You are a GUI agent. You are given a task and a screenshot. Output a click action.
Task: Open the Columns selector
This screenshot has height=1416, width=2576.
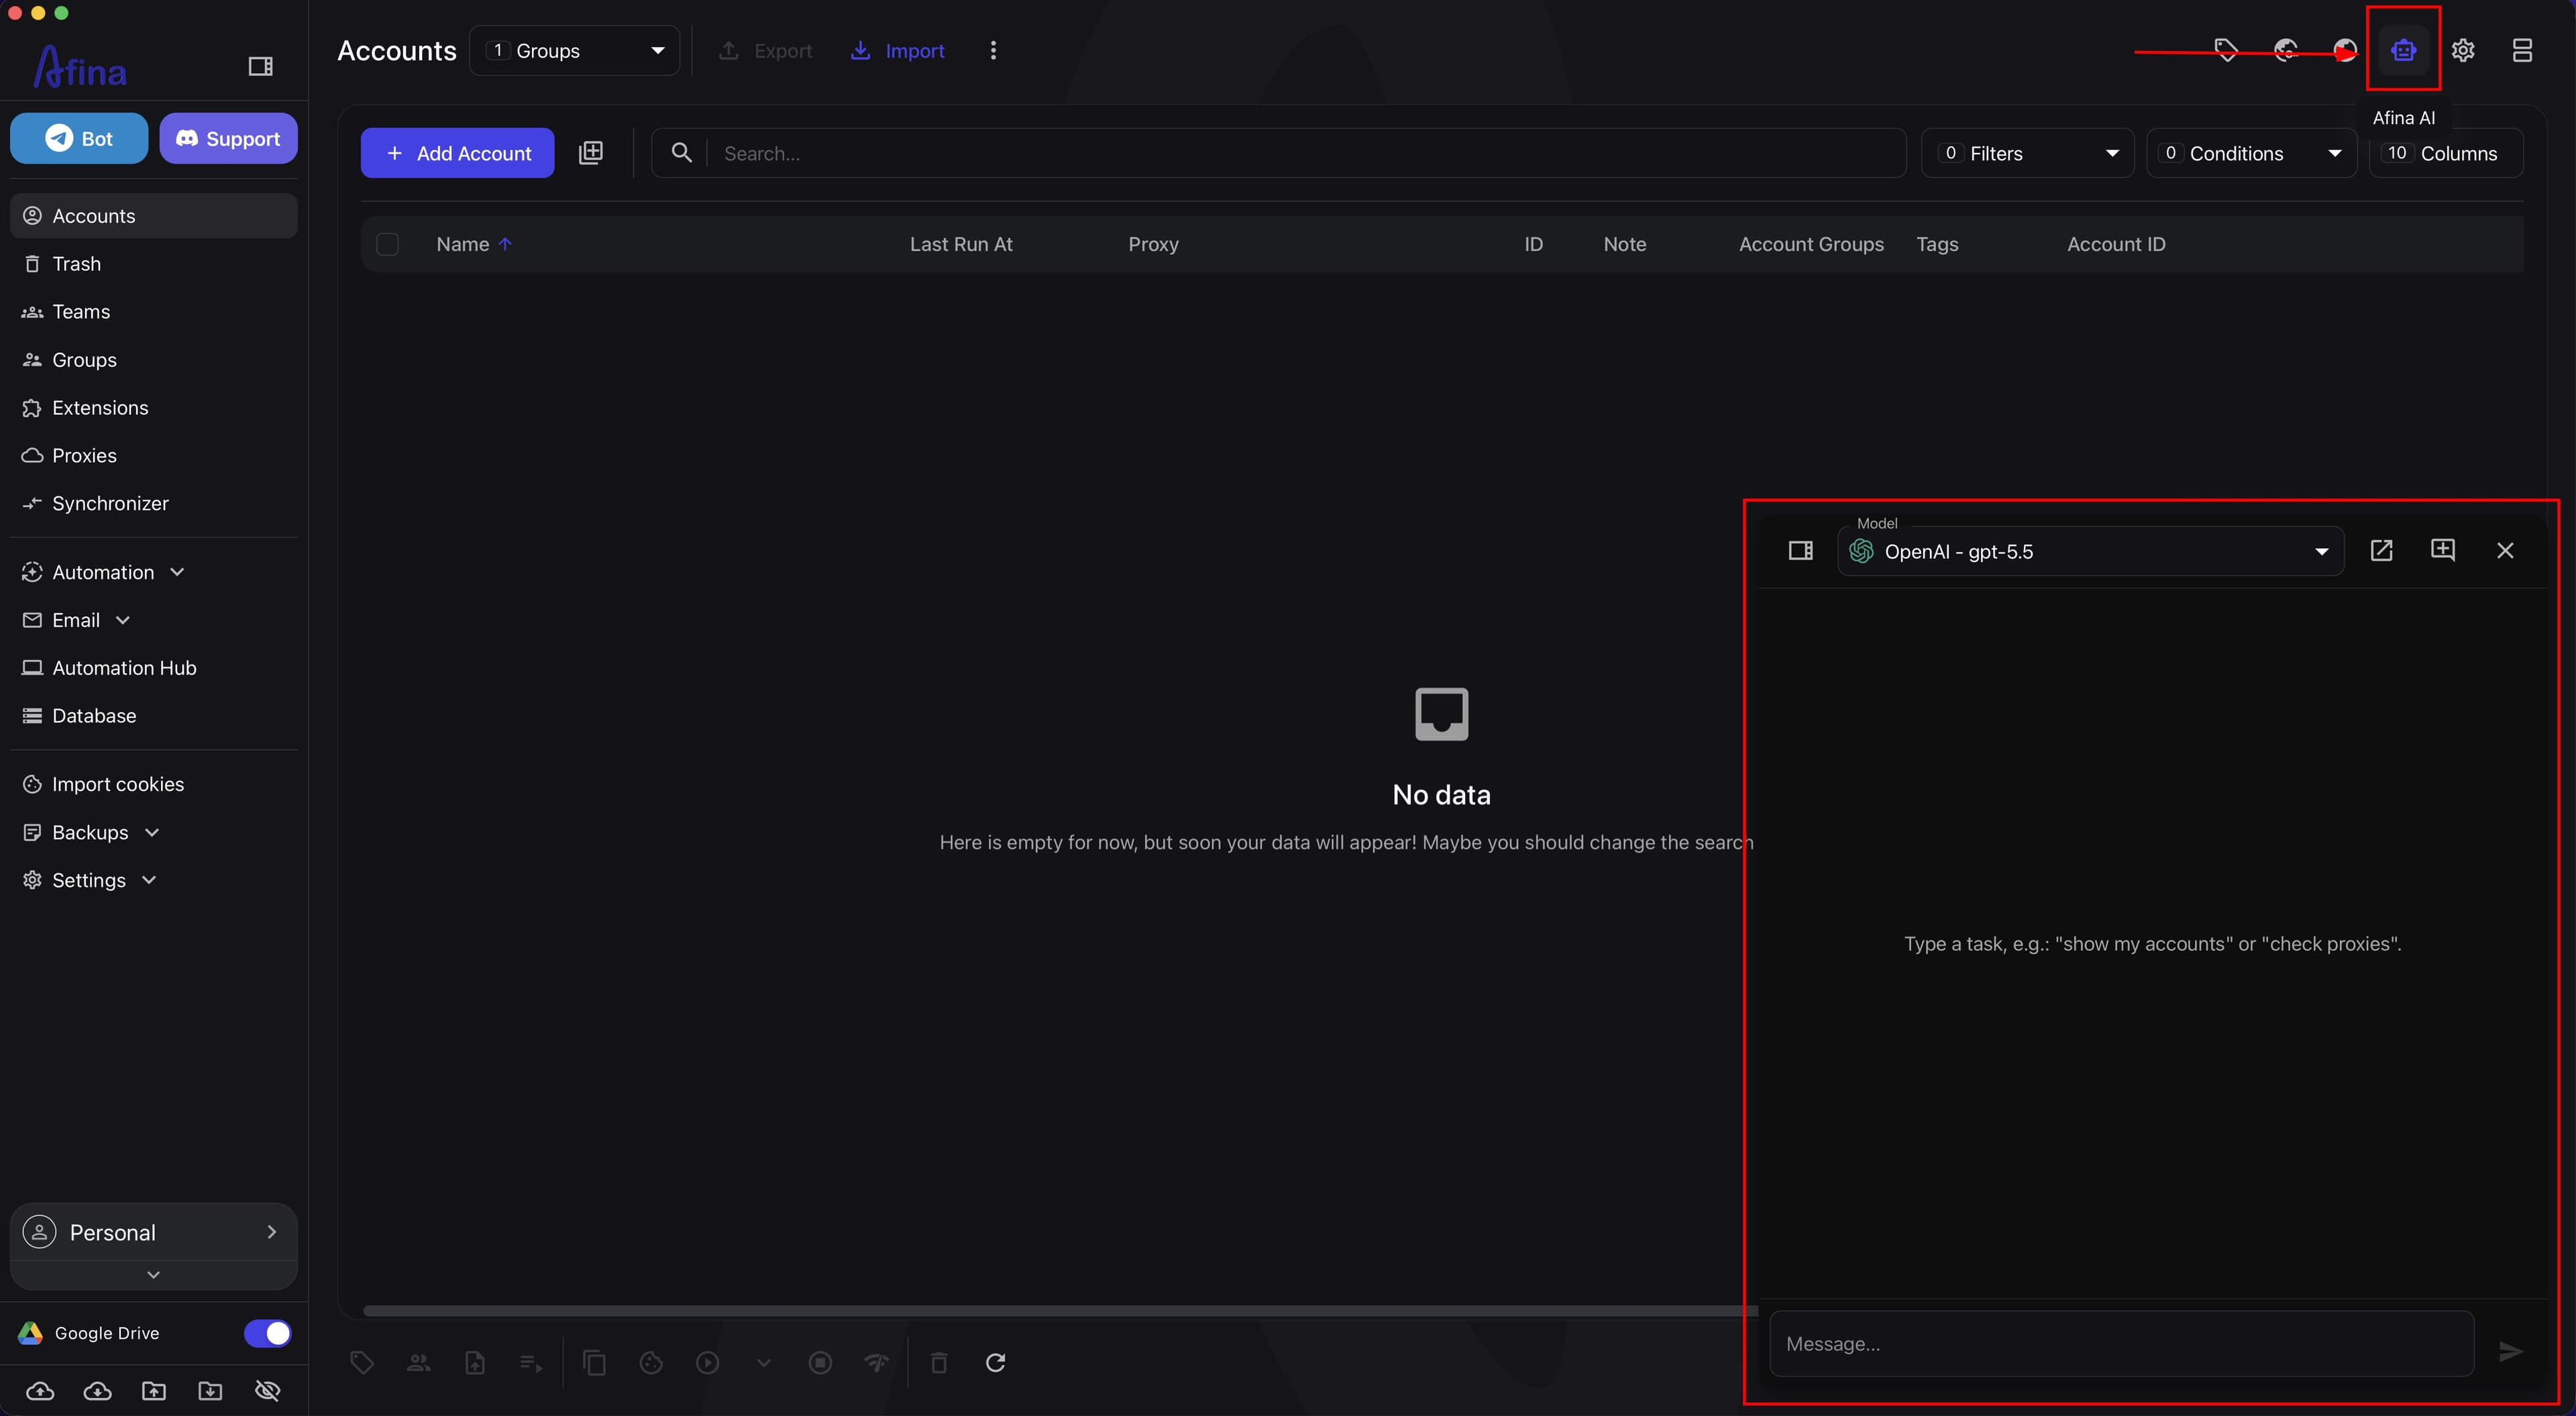(2446, 153)
